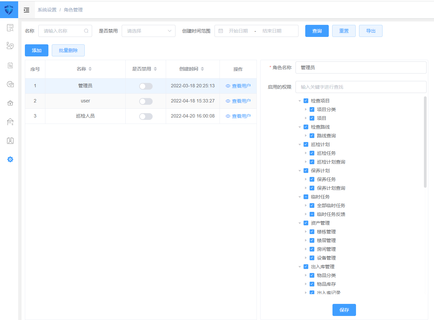The width and height of the screenshot is (434, 320).
Task: Select the 保养任务 tree label
Action: pos(326,179)
